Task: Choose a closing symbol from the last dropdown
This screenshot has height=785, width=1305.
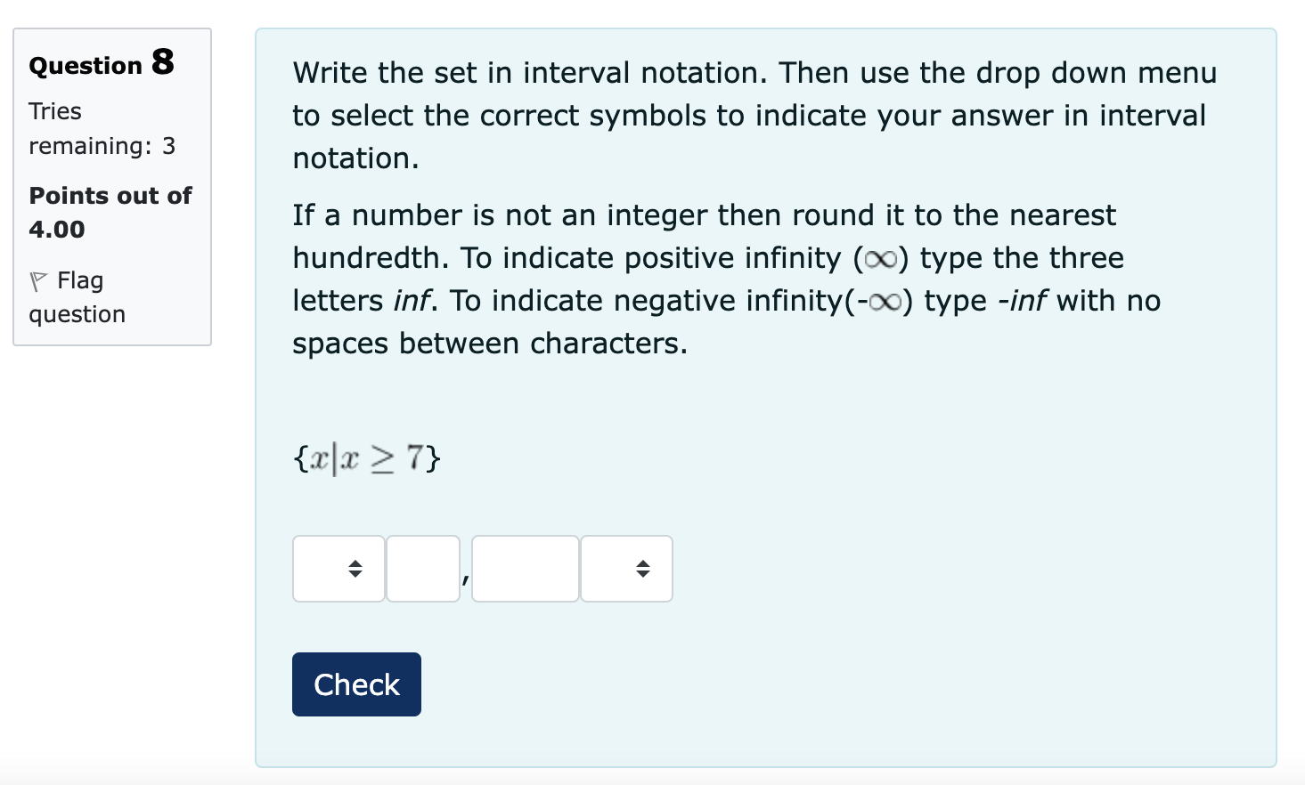Action: click(x=626, y=569)
